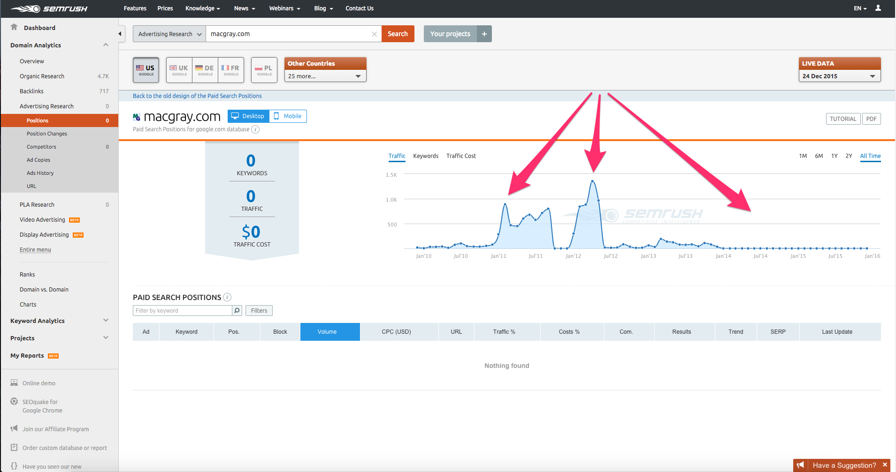This screenshot has width=896, height=472.
Task: Open the info icon beside google.com database
Action: coord(255,129)
